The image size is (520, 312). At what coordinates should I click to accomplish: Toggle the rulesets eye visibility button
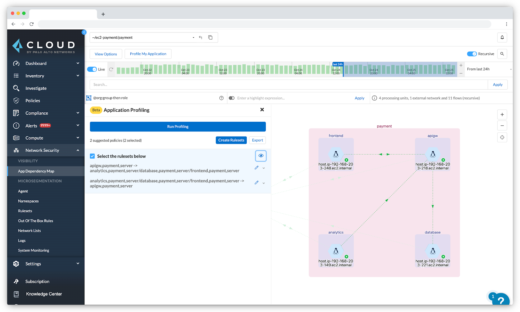(x=261, y=156)
